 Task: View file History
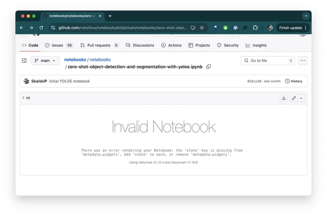point(294,81)
